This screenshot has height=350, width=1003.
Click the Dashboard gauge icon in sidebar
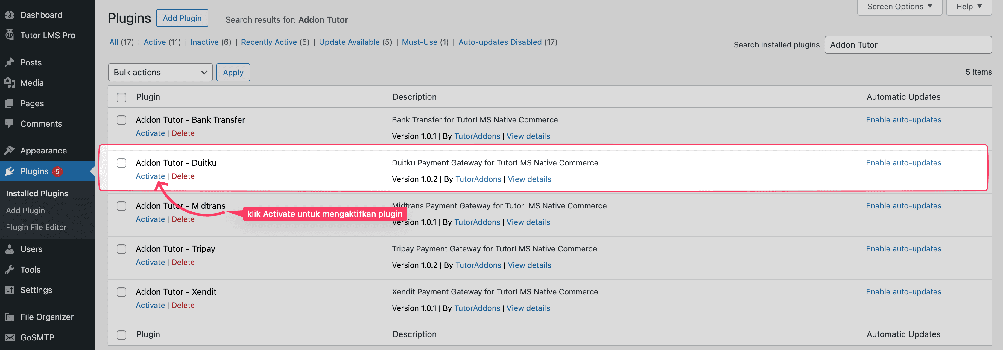pyautogui.click(x=10, y=15)
